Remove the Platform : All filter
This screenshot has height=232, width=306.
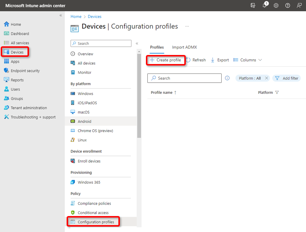point(267,78)
